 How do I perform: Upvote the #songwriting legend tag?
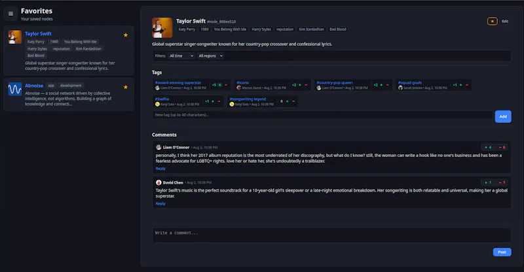point(288,101)
